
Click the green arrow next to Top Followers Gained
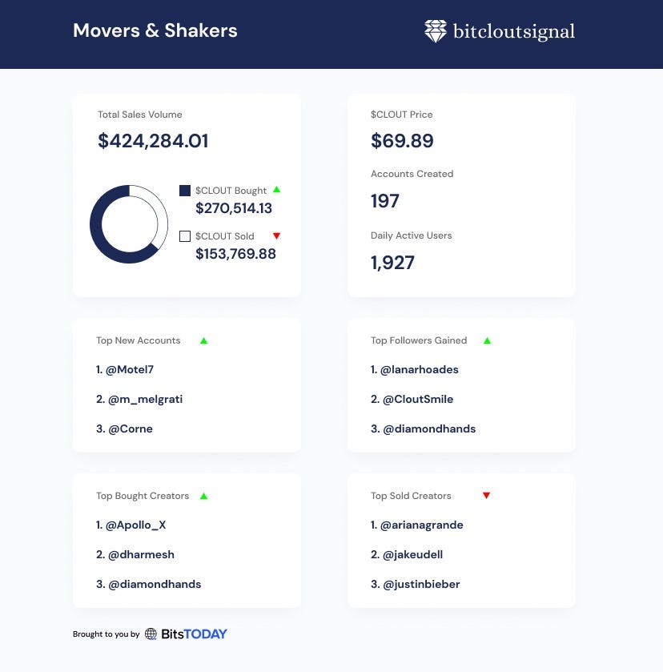point(488,340)
